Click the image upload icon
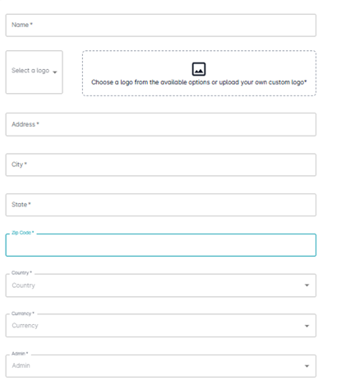Viewport: 337px width, 385px height. click(199, 69)
